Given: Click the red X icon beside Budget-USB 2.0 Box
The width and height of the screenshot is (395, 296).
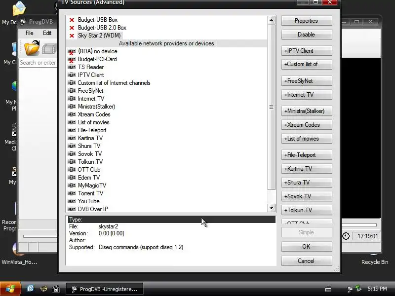Looking at the screenshot, I should (72, 28).
